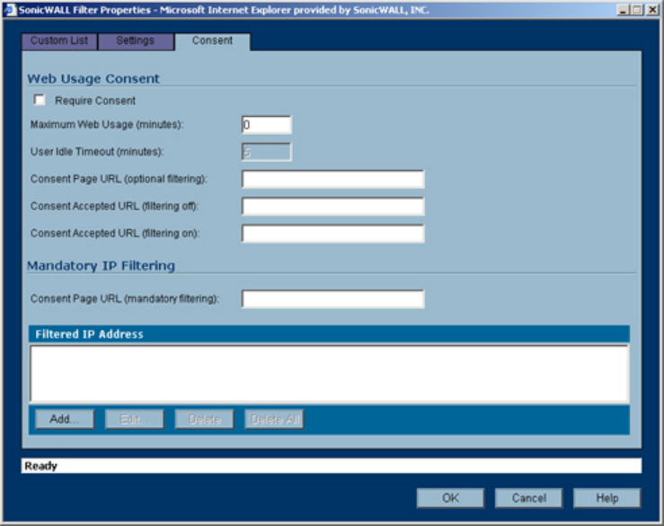Image resolution: width=664 pixels, height=526 pixels.
Task: Focus Consent Page URL optional filtering field
Action: pos(332,179)
